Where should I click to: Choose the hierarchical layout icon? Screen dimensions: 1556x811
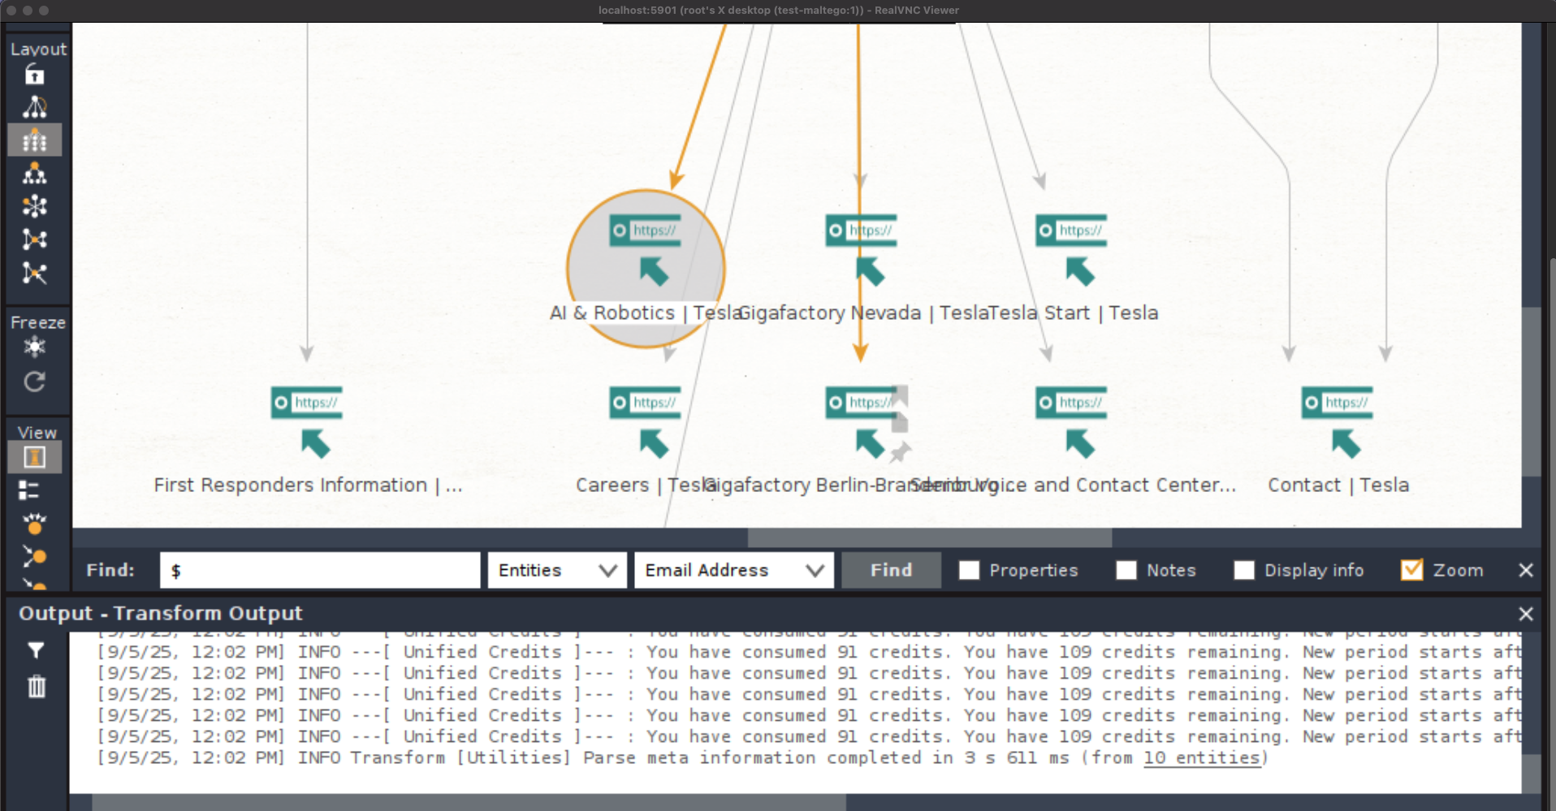click(x=34, y=174)
